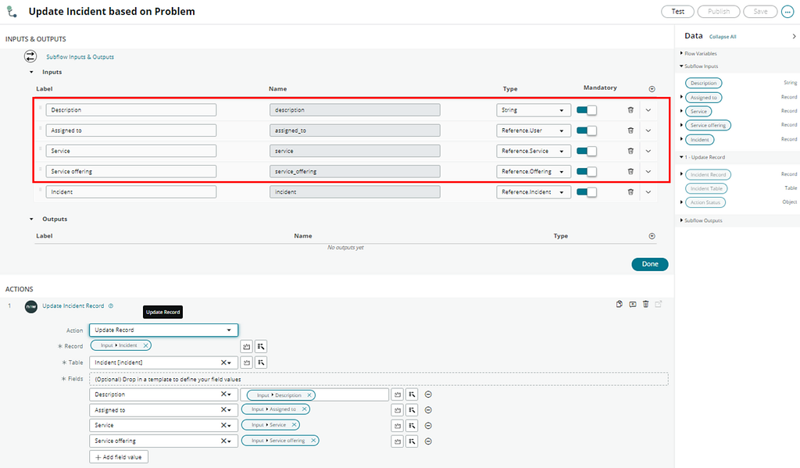Click Add field value button
Viewport: 800px width, 468px height.
(x=119, y=457)
